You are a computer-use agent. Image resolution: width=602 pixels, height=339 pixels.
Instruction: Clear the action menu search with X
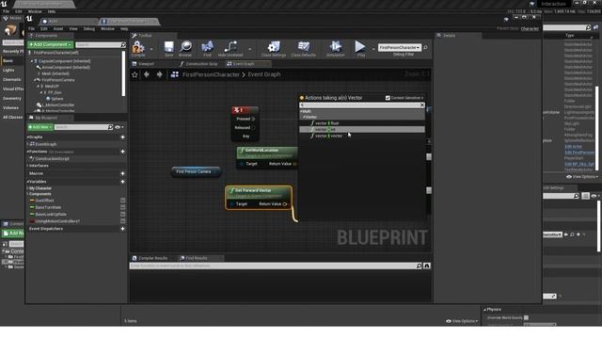coord(422,105)
